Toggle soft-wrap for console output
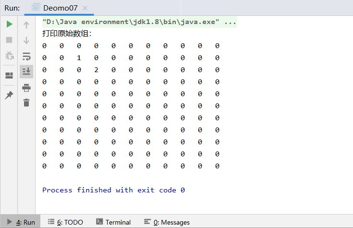This screenshot has height=228, width=353. coord(26,56)
